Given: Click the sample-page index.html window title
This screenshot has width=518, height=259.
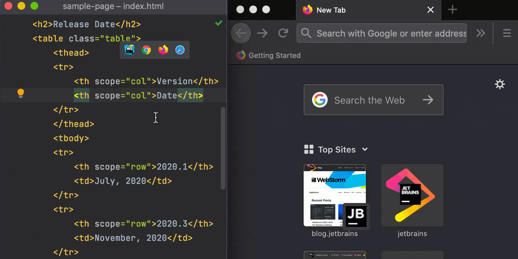Looking at the screenshot, I should [x=113, y=6].
